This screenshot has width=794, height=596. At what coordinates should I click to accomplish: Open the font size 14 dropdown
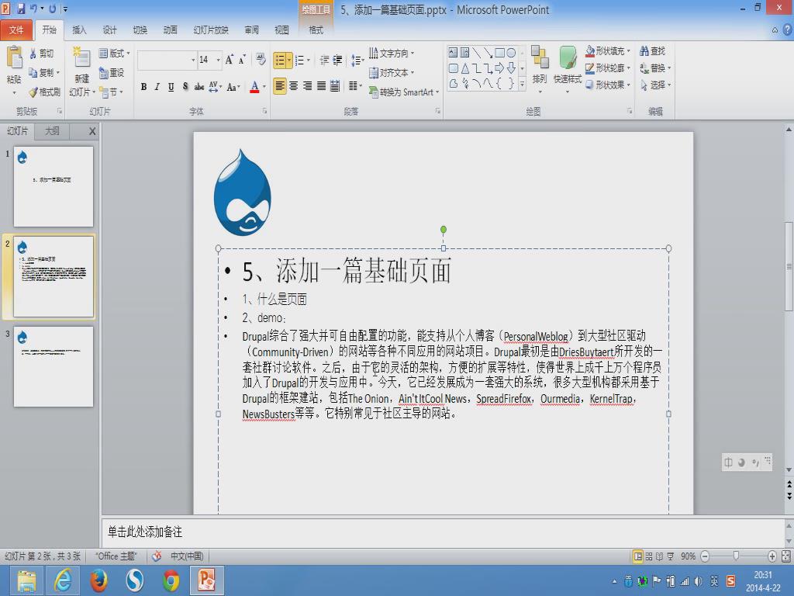tap(218, 60)
